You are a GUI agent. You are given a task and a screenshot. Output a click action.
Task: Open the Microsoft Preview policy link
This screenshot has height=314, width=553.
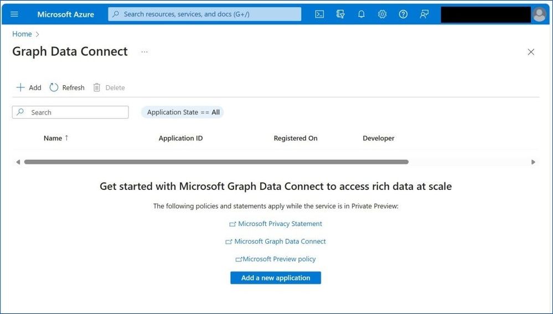pyautogui.click(x=279, y=259)
